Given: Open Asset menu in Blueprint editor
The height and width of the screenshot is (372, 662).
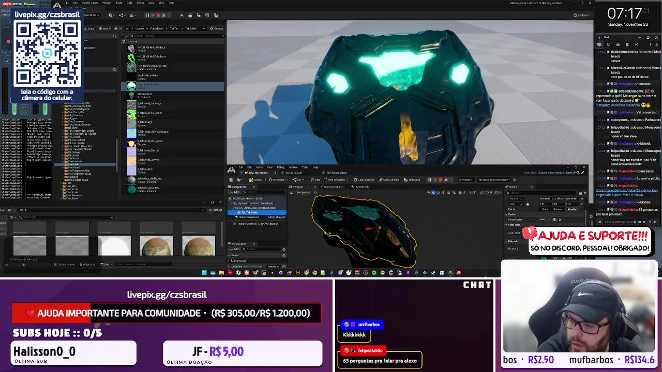Looking at the screenshot, I should pos(259,167).
